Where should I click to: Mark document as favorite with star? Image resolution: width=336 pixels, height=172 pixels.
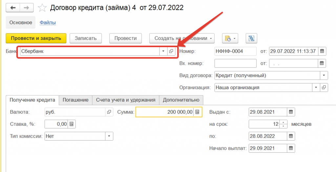pos(42,8)
